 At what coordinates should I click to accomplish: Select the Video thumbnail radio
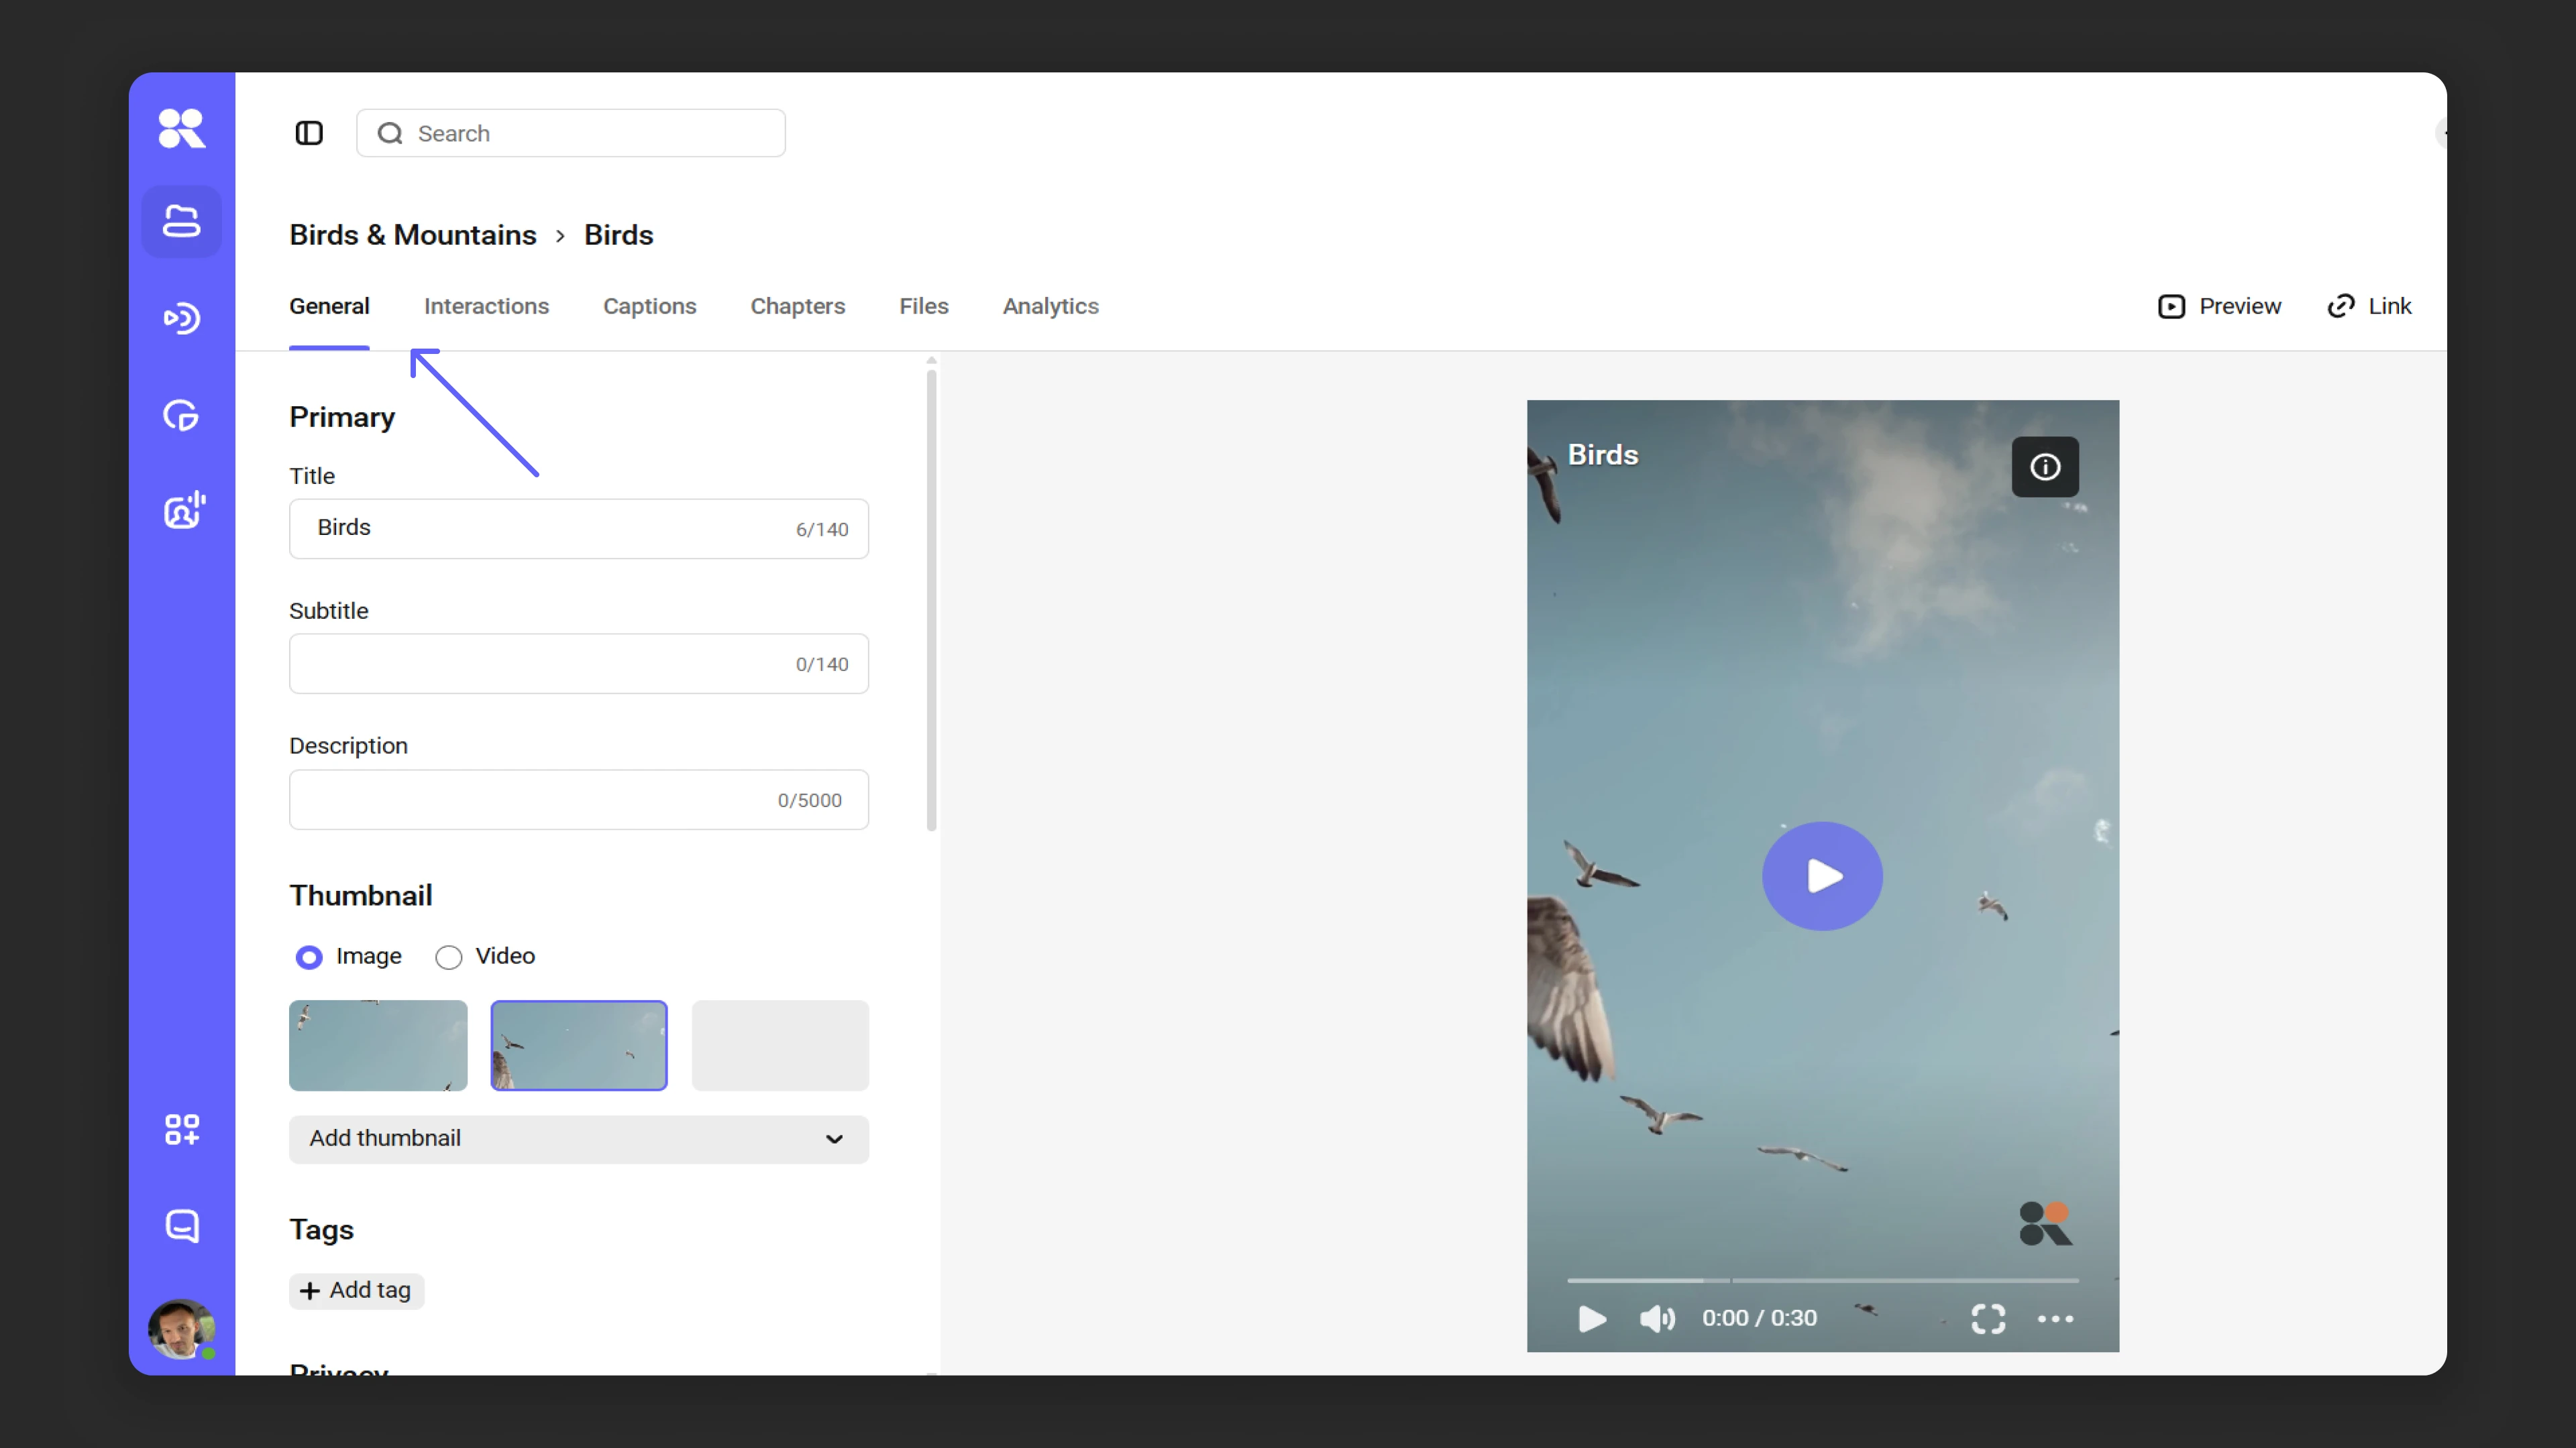coord(448,957)
